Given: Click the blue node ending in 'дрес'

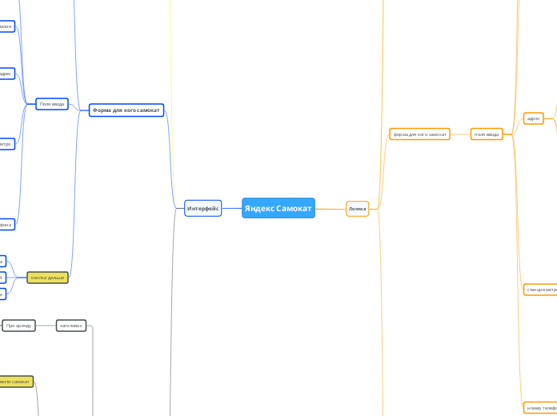Looking at the screenshot, I should pyautogui.click(x=6, y=74).
